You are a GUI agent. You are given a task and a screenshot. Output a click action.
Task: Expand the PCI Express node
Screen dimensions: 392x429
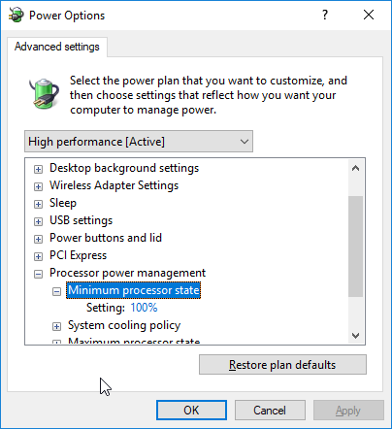click(38, 256)
